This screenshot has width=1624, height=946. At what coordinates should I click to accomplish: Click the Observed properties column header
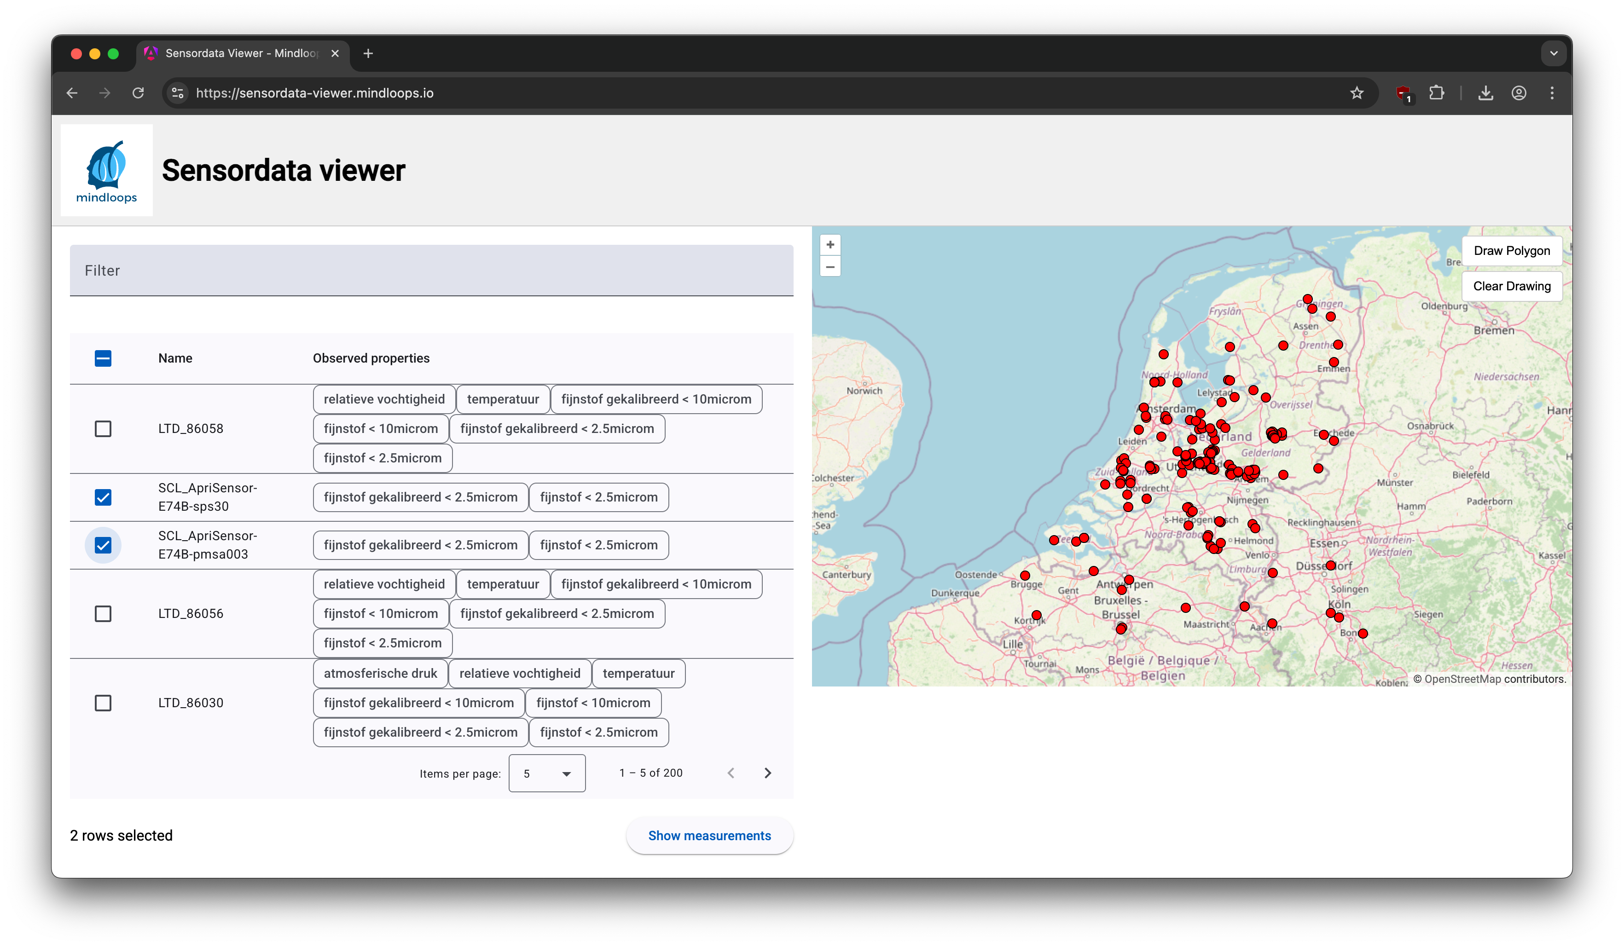(371, 358)
